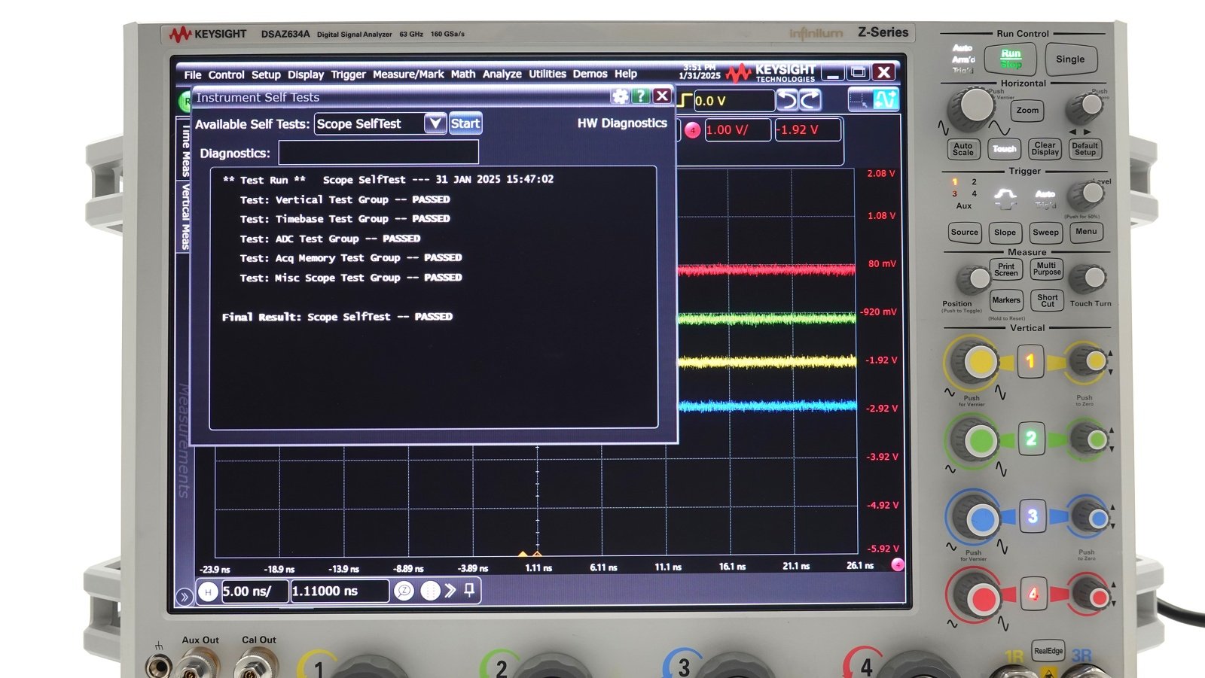Open the Setup menu
The height and width of the screenshot is (678, 1205).
(266, 74)
